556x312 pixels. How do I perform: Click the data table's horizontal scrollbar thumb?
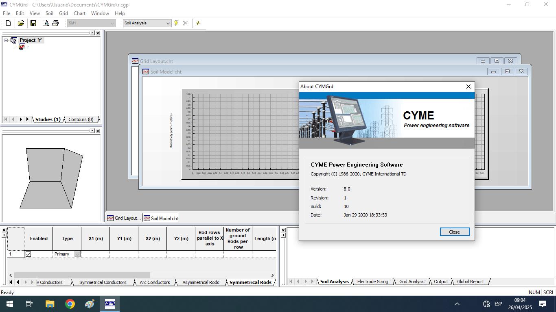(x=82, y=275)
